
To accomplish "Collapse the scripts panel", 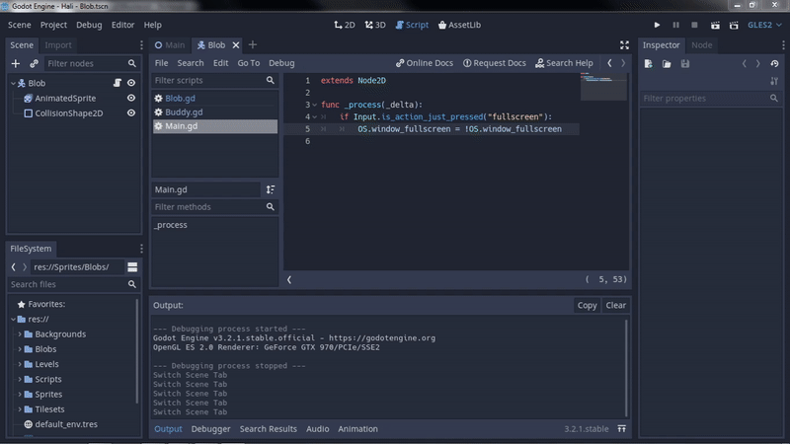I will (289, 279).
